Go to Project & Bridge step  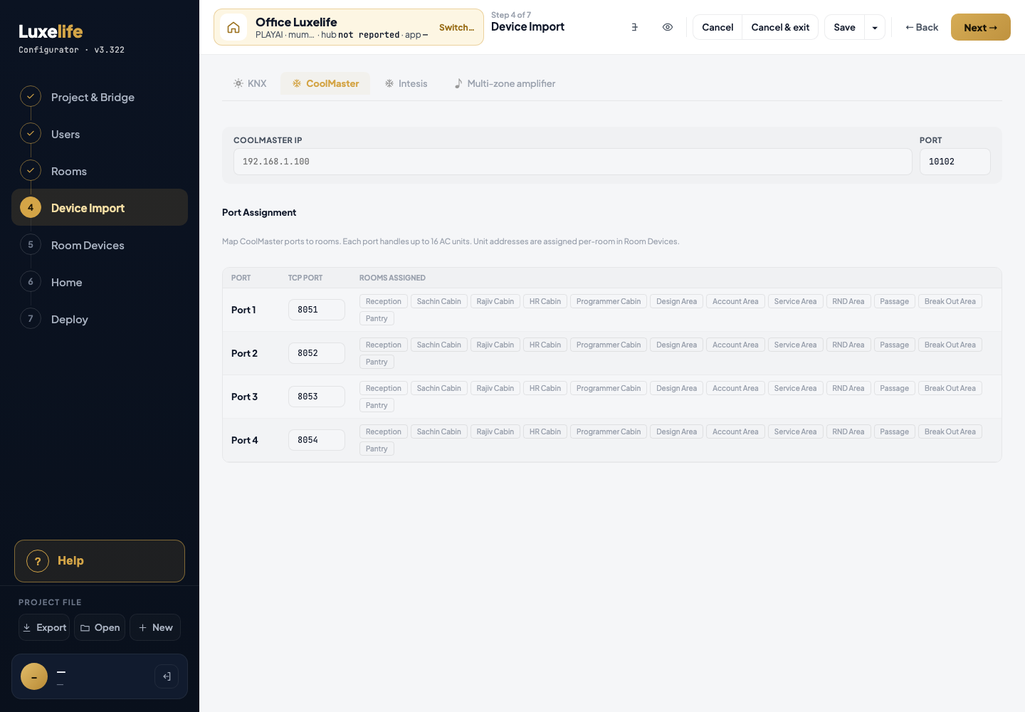coord(100,97)
